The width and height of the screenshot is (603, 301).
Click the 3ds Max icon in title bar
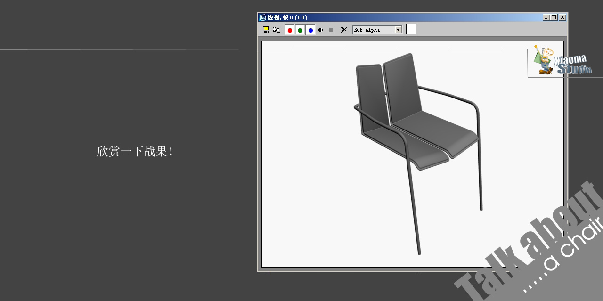click(x=263, y=17)
